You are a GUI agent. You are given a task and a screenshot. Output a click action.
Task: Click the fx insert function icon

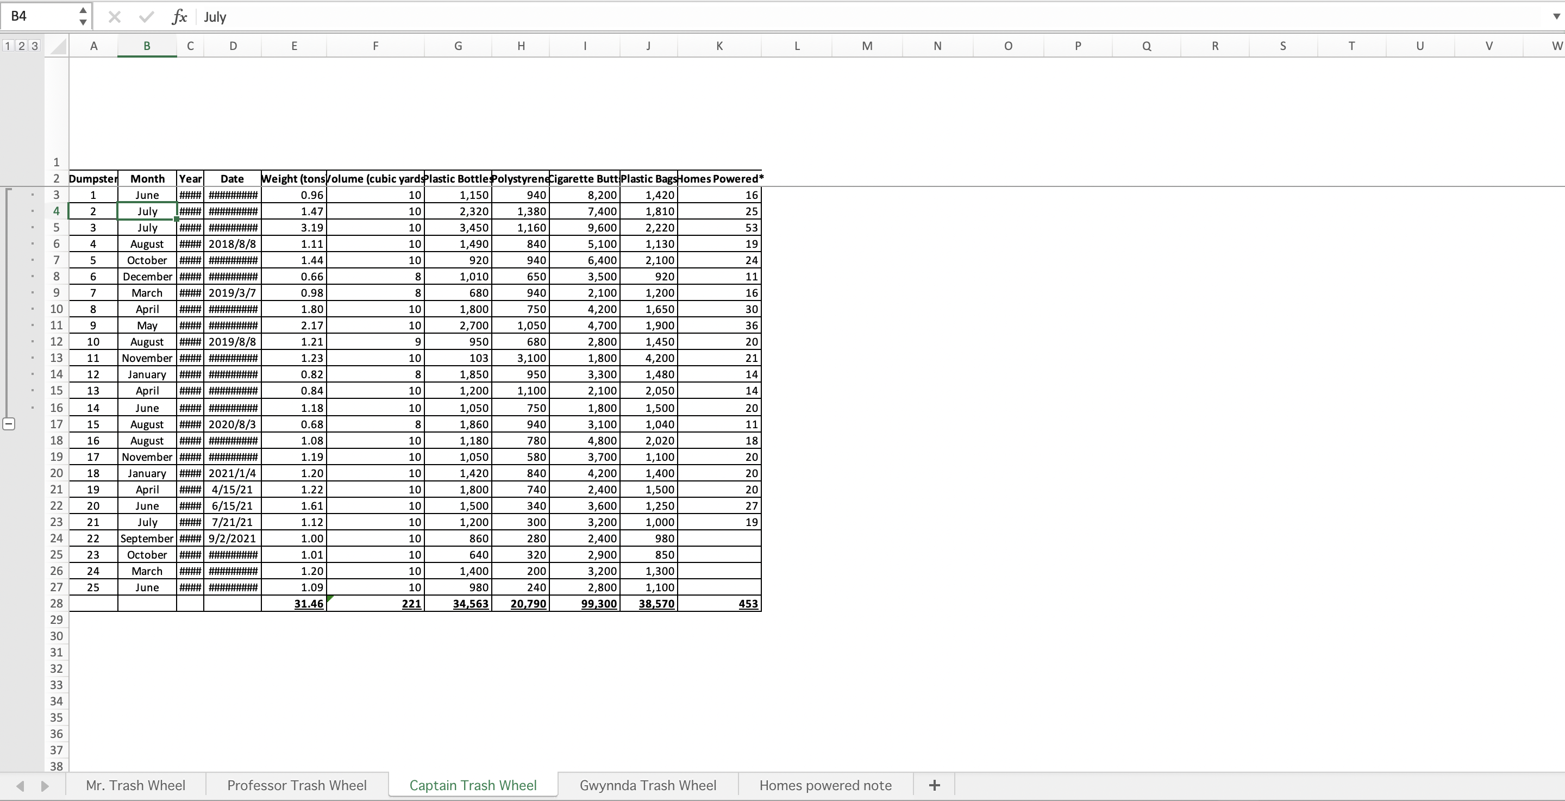coord(179,17)
